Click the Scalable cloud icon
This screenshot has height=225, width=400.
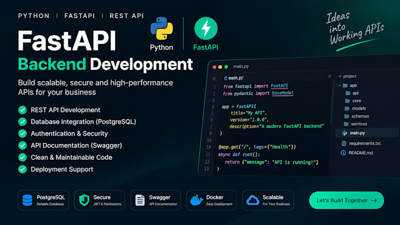[253, 200]
